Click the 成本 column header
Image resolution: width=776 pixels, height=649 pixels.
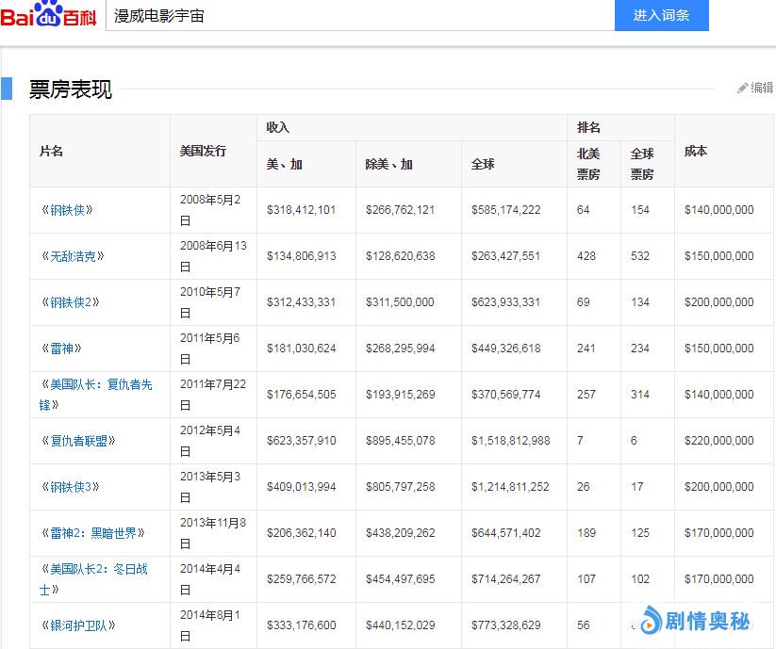click(696, 151)
